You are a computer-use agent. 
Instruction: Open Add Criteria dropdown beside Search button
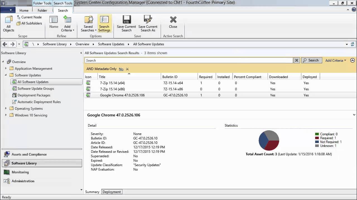(336, 60)
